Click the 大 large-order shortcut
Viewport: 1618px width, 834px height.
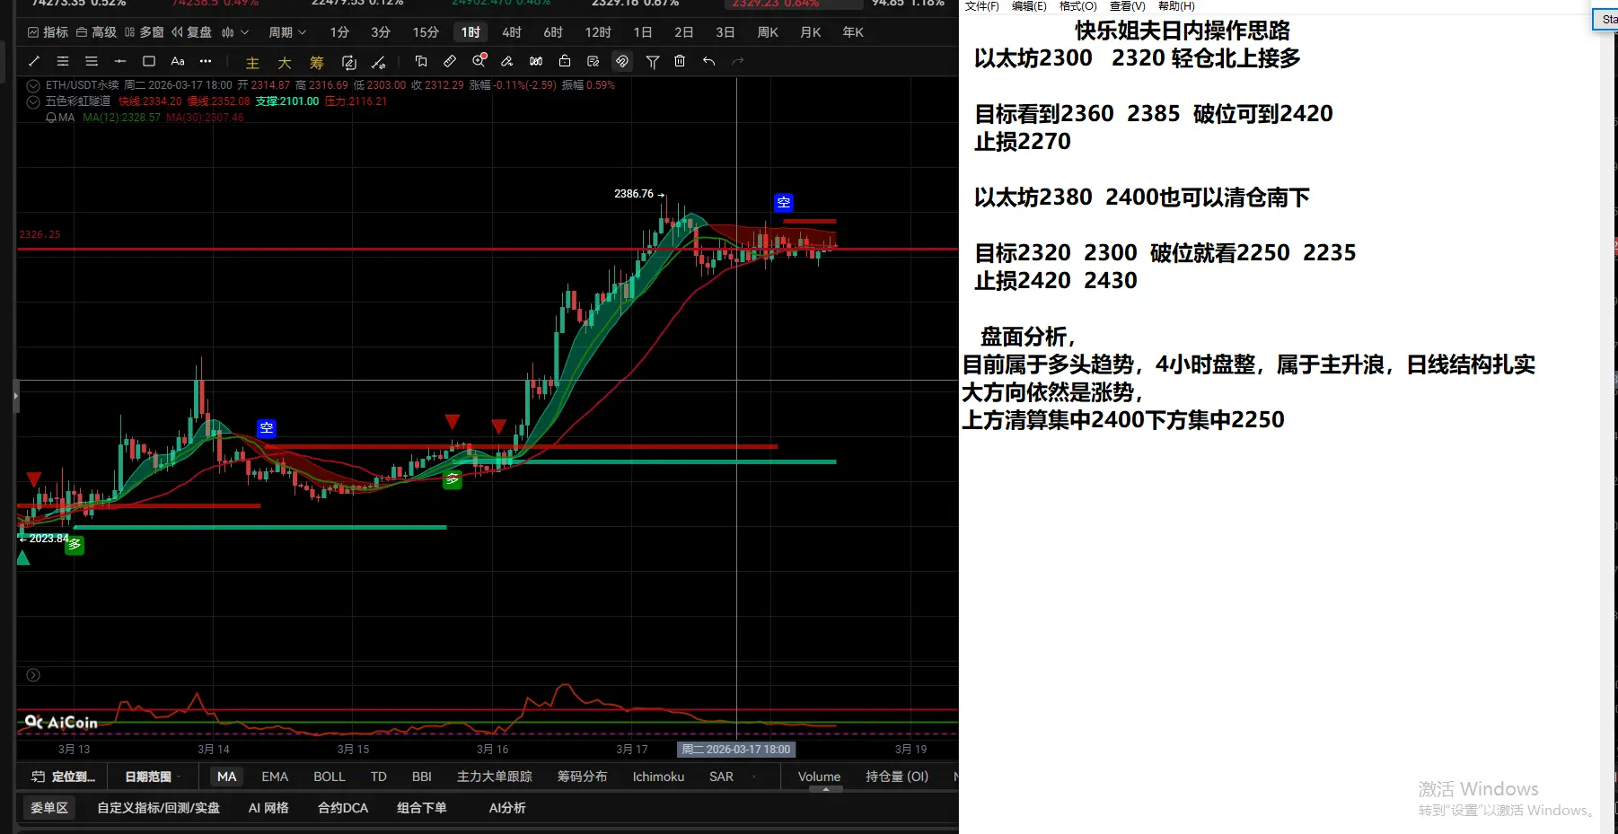click(x=285, y=62)
